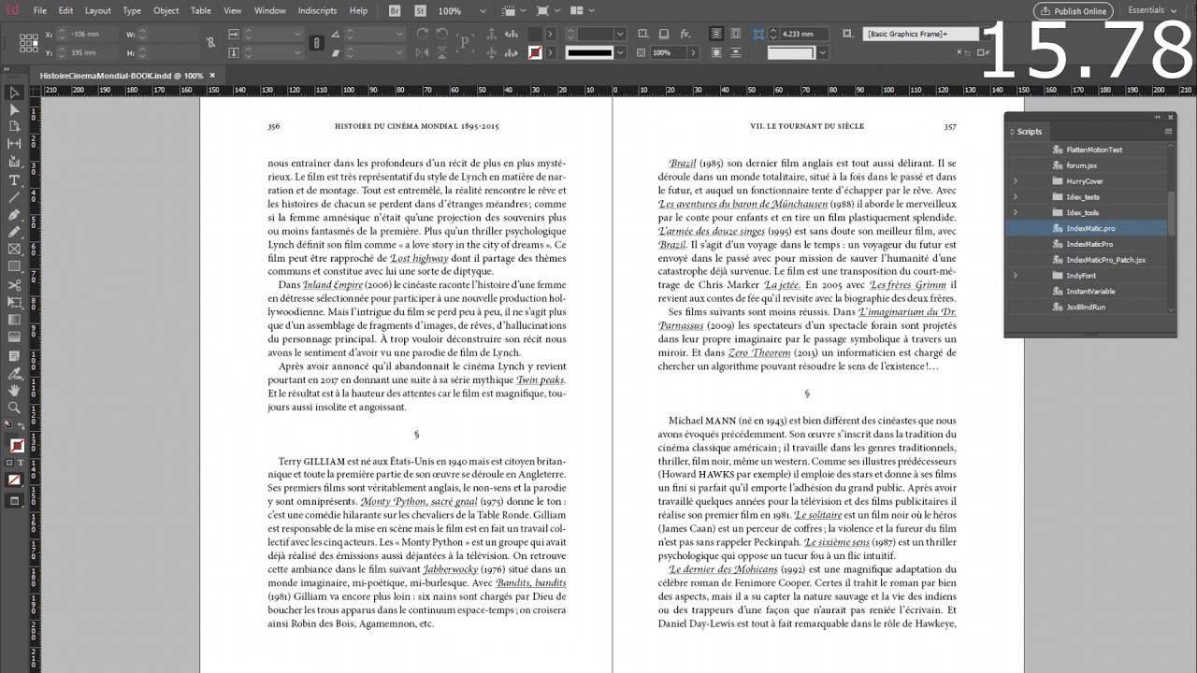Choose the Gap tool
This screenshot has height=673, width=1197.
(x=14, y=144)
